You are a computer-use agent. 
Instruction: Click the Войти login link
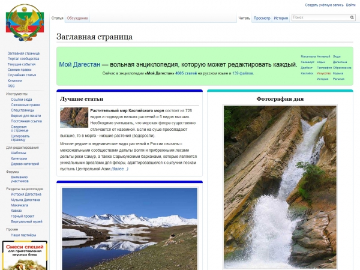tap(350, 5)
